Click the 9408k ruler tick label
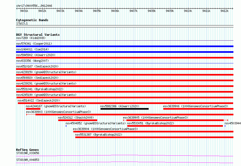241x166 pixels. [152, 11]
